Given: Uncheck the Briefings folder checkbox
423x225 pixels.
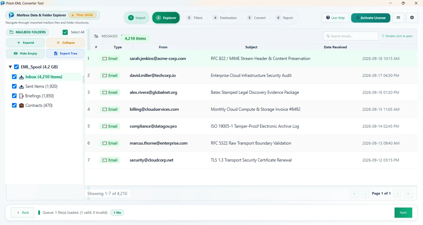Looking at the screenshot, I should click(x=14, y=96).
